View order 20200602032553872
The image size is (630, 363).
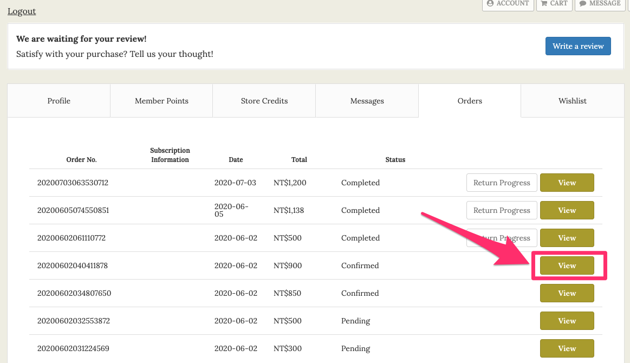coord(567,321)
